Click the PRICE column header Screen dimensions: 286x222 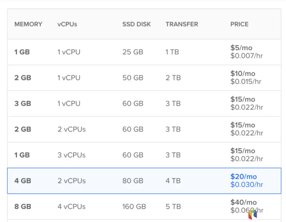(x=239, y=24)
